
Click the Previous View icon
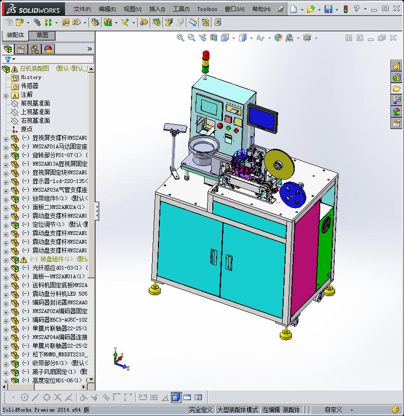click(x=203, y=38)
